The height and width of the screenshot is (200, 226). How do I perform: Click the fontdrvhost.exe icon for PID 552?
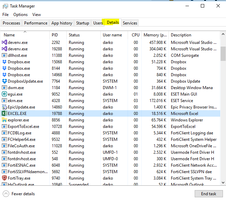4,152
